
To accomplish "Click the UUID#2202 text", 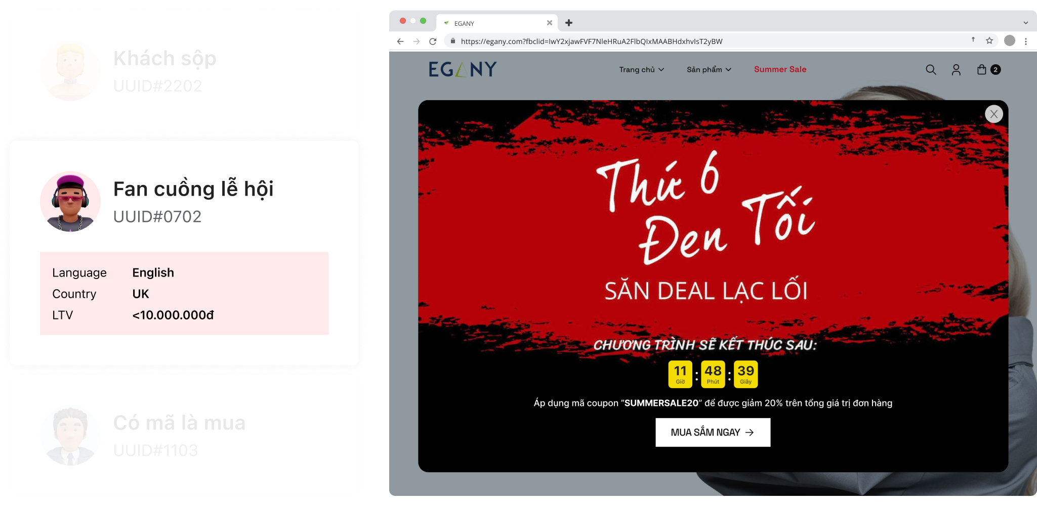I will point(157,86).
